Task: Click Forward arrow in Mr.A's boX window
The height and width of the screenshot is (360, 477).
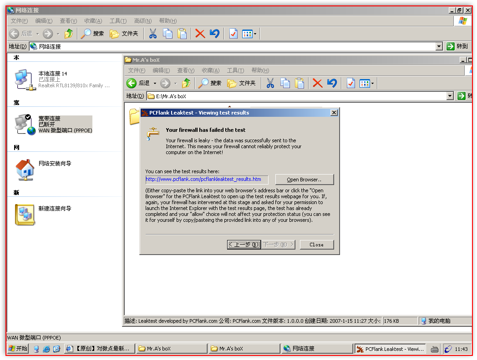Action: point(165,83)
